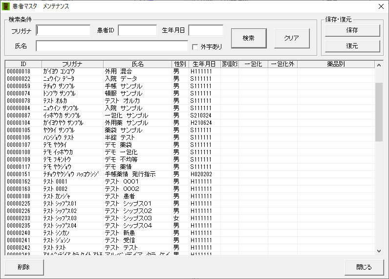
Task: Click the 保存 save button
Action: 352,30
